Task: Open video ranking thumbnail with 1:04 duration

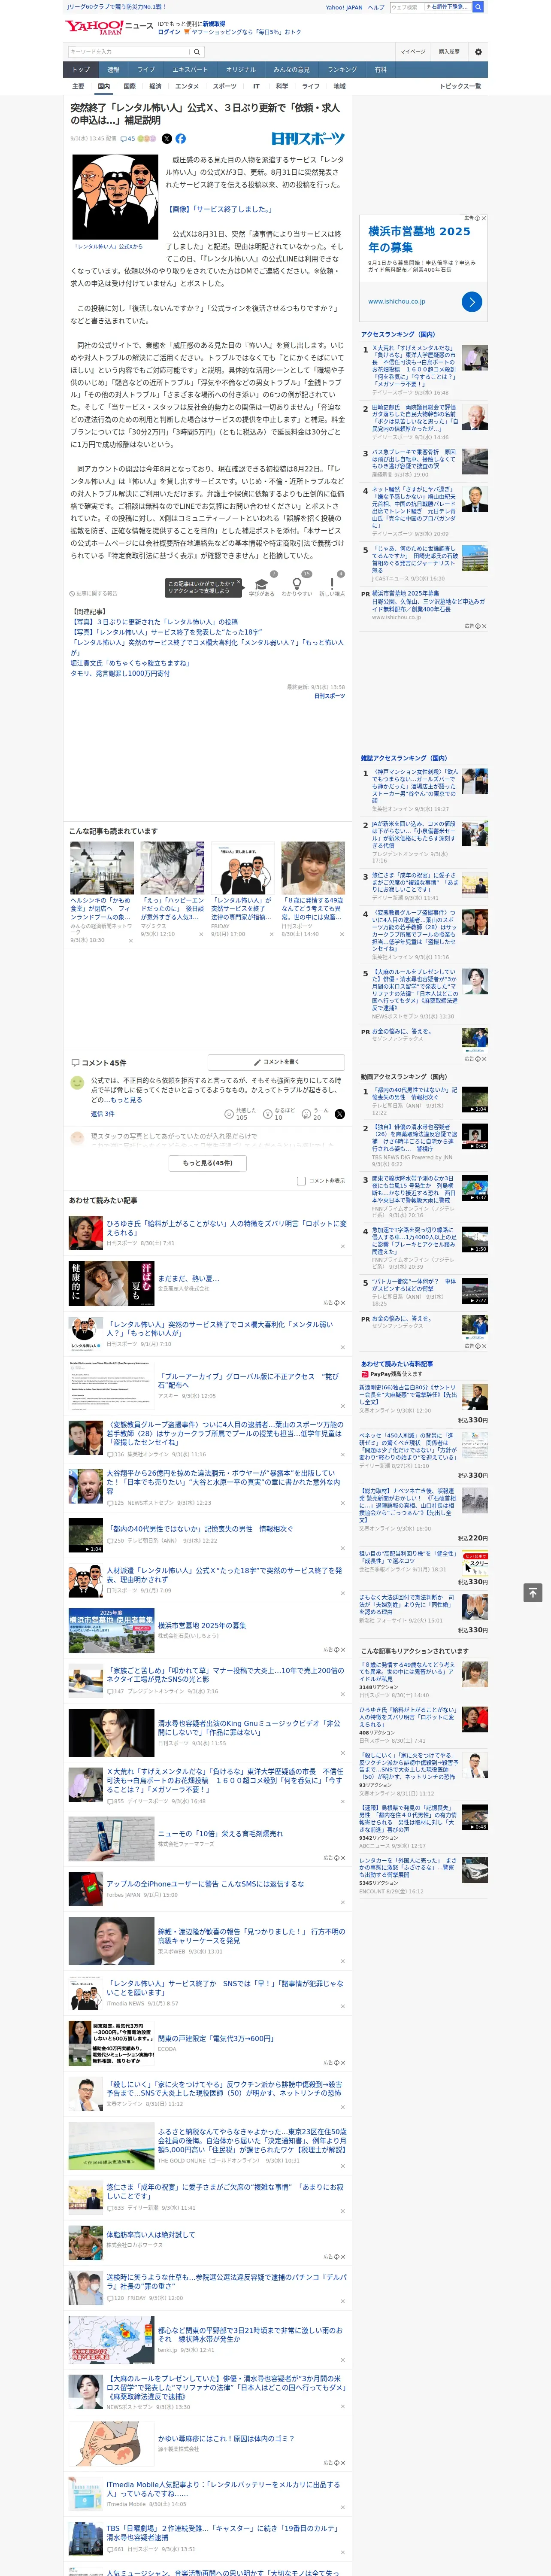Action: pyautogui.click(x=475, y=1100)
